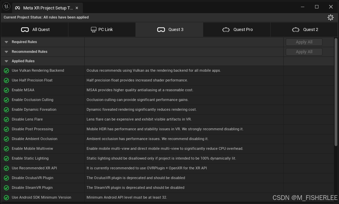Image resolution: width=339 pixels, height=204 pixels.
Task: Click green check for Use Vulkan Rendering Backend
Action: pyautogui.click(x=6, y=71)
